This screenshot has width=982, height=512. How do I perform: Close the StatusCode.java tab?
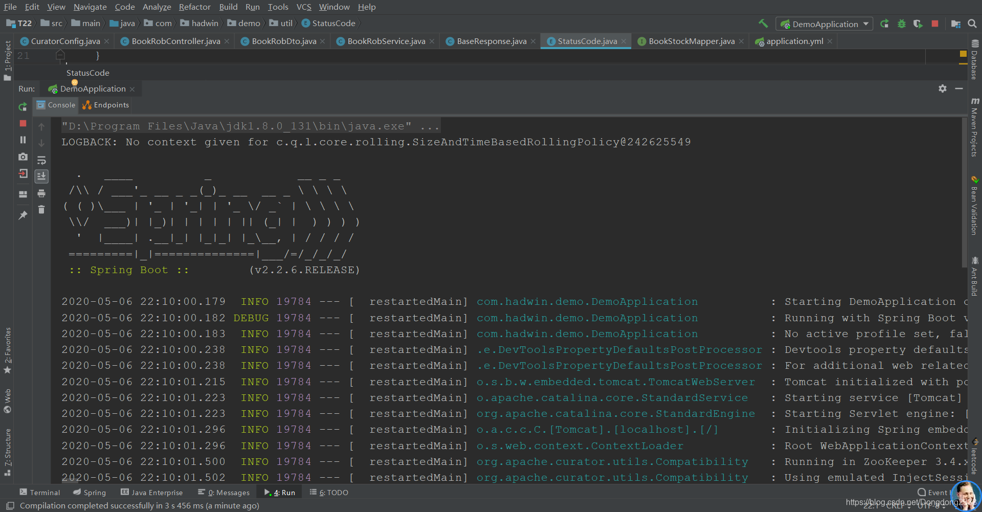click(x=623, y=41)
